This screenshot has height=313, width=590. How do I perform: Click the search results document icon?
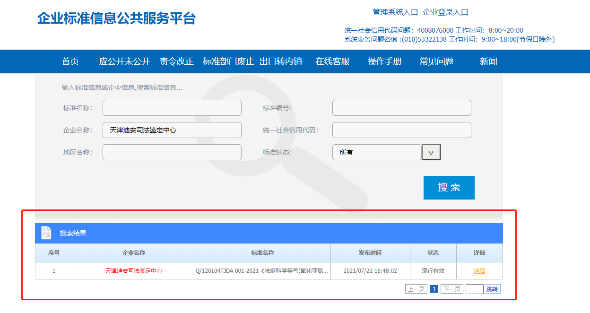point(46,233)
